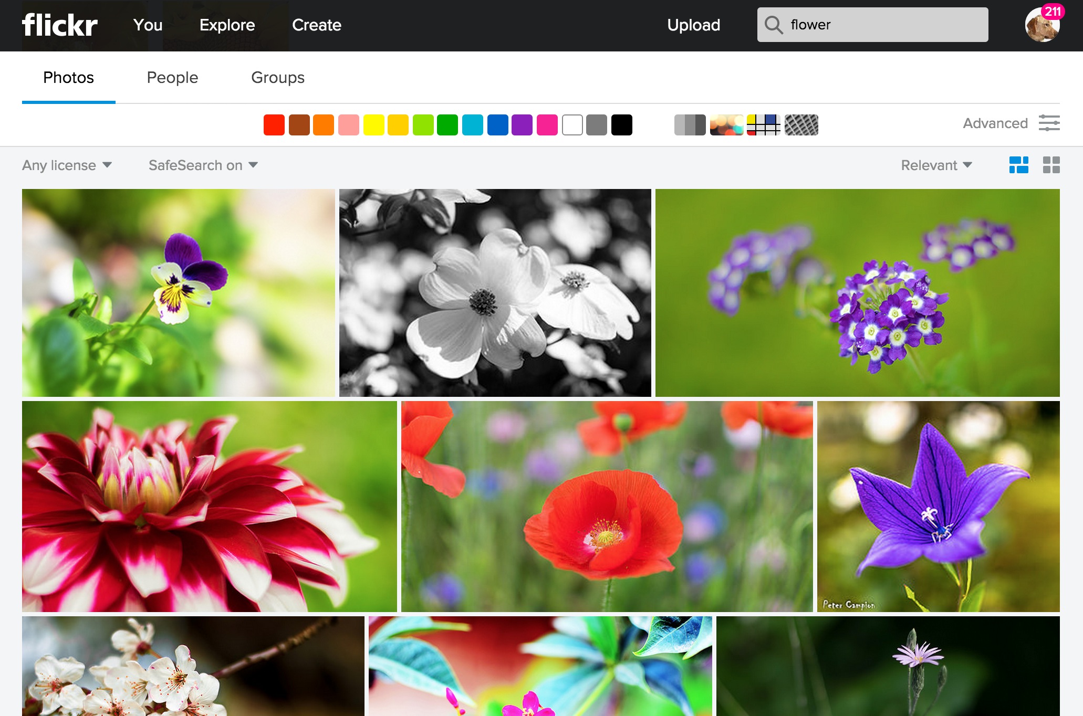Click the Flickr logo
Screen dimensions: 1083x716
60,25
